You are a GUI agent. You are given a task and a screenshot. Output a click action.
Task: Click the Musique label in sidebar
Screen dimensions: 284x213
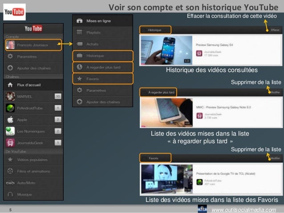(24, 194)
